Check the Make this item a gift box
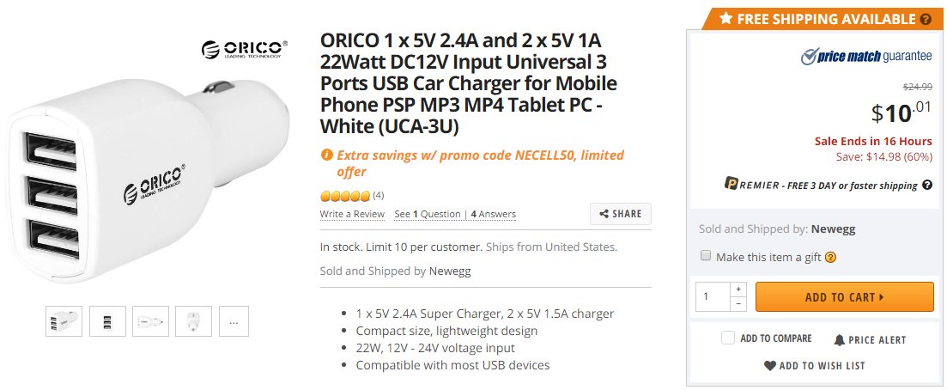 point(706,256)
